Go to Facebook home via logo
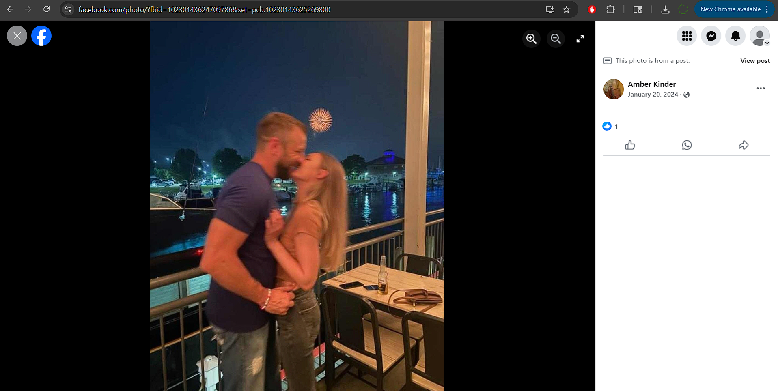Viewport: 778px width, 391px height. click(x=41, y=36)
